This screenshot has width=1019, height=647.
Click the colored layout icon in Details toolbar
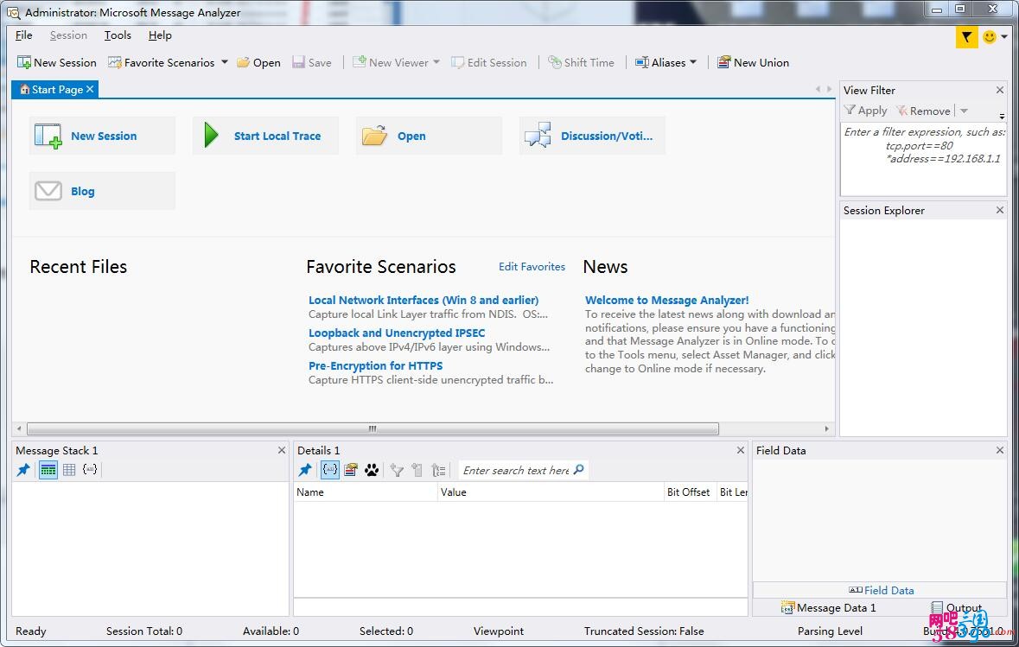[x=351, y=470]
